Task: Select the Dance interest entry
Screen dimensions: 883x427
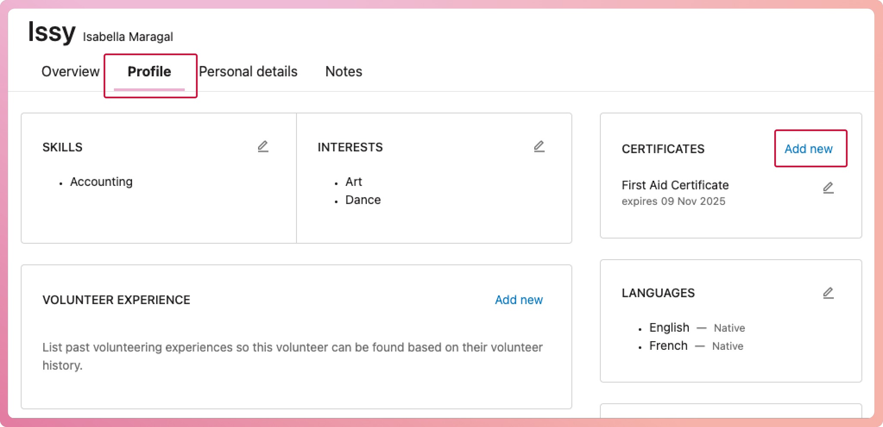Action: 363,200
